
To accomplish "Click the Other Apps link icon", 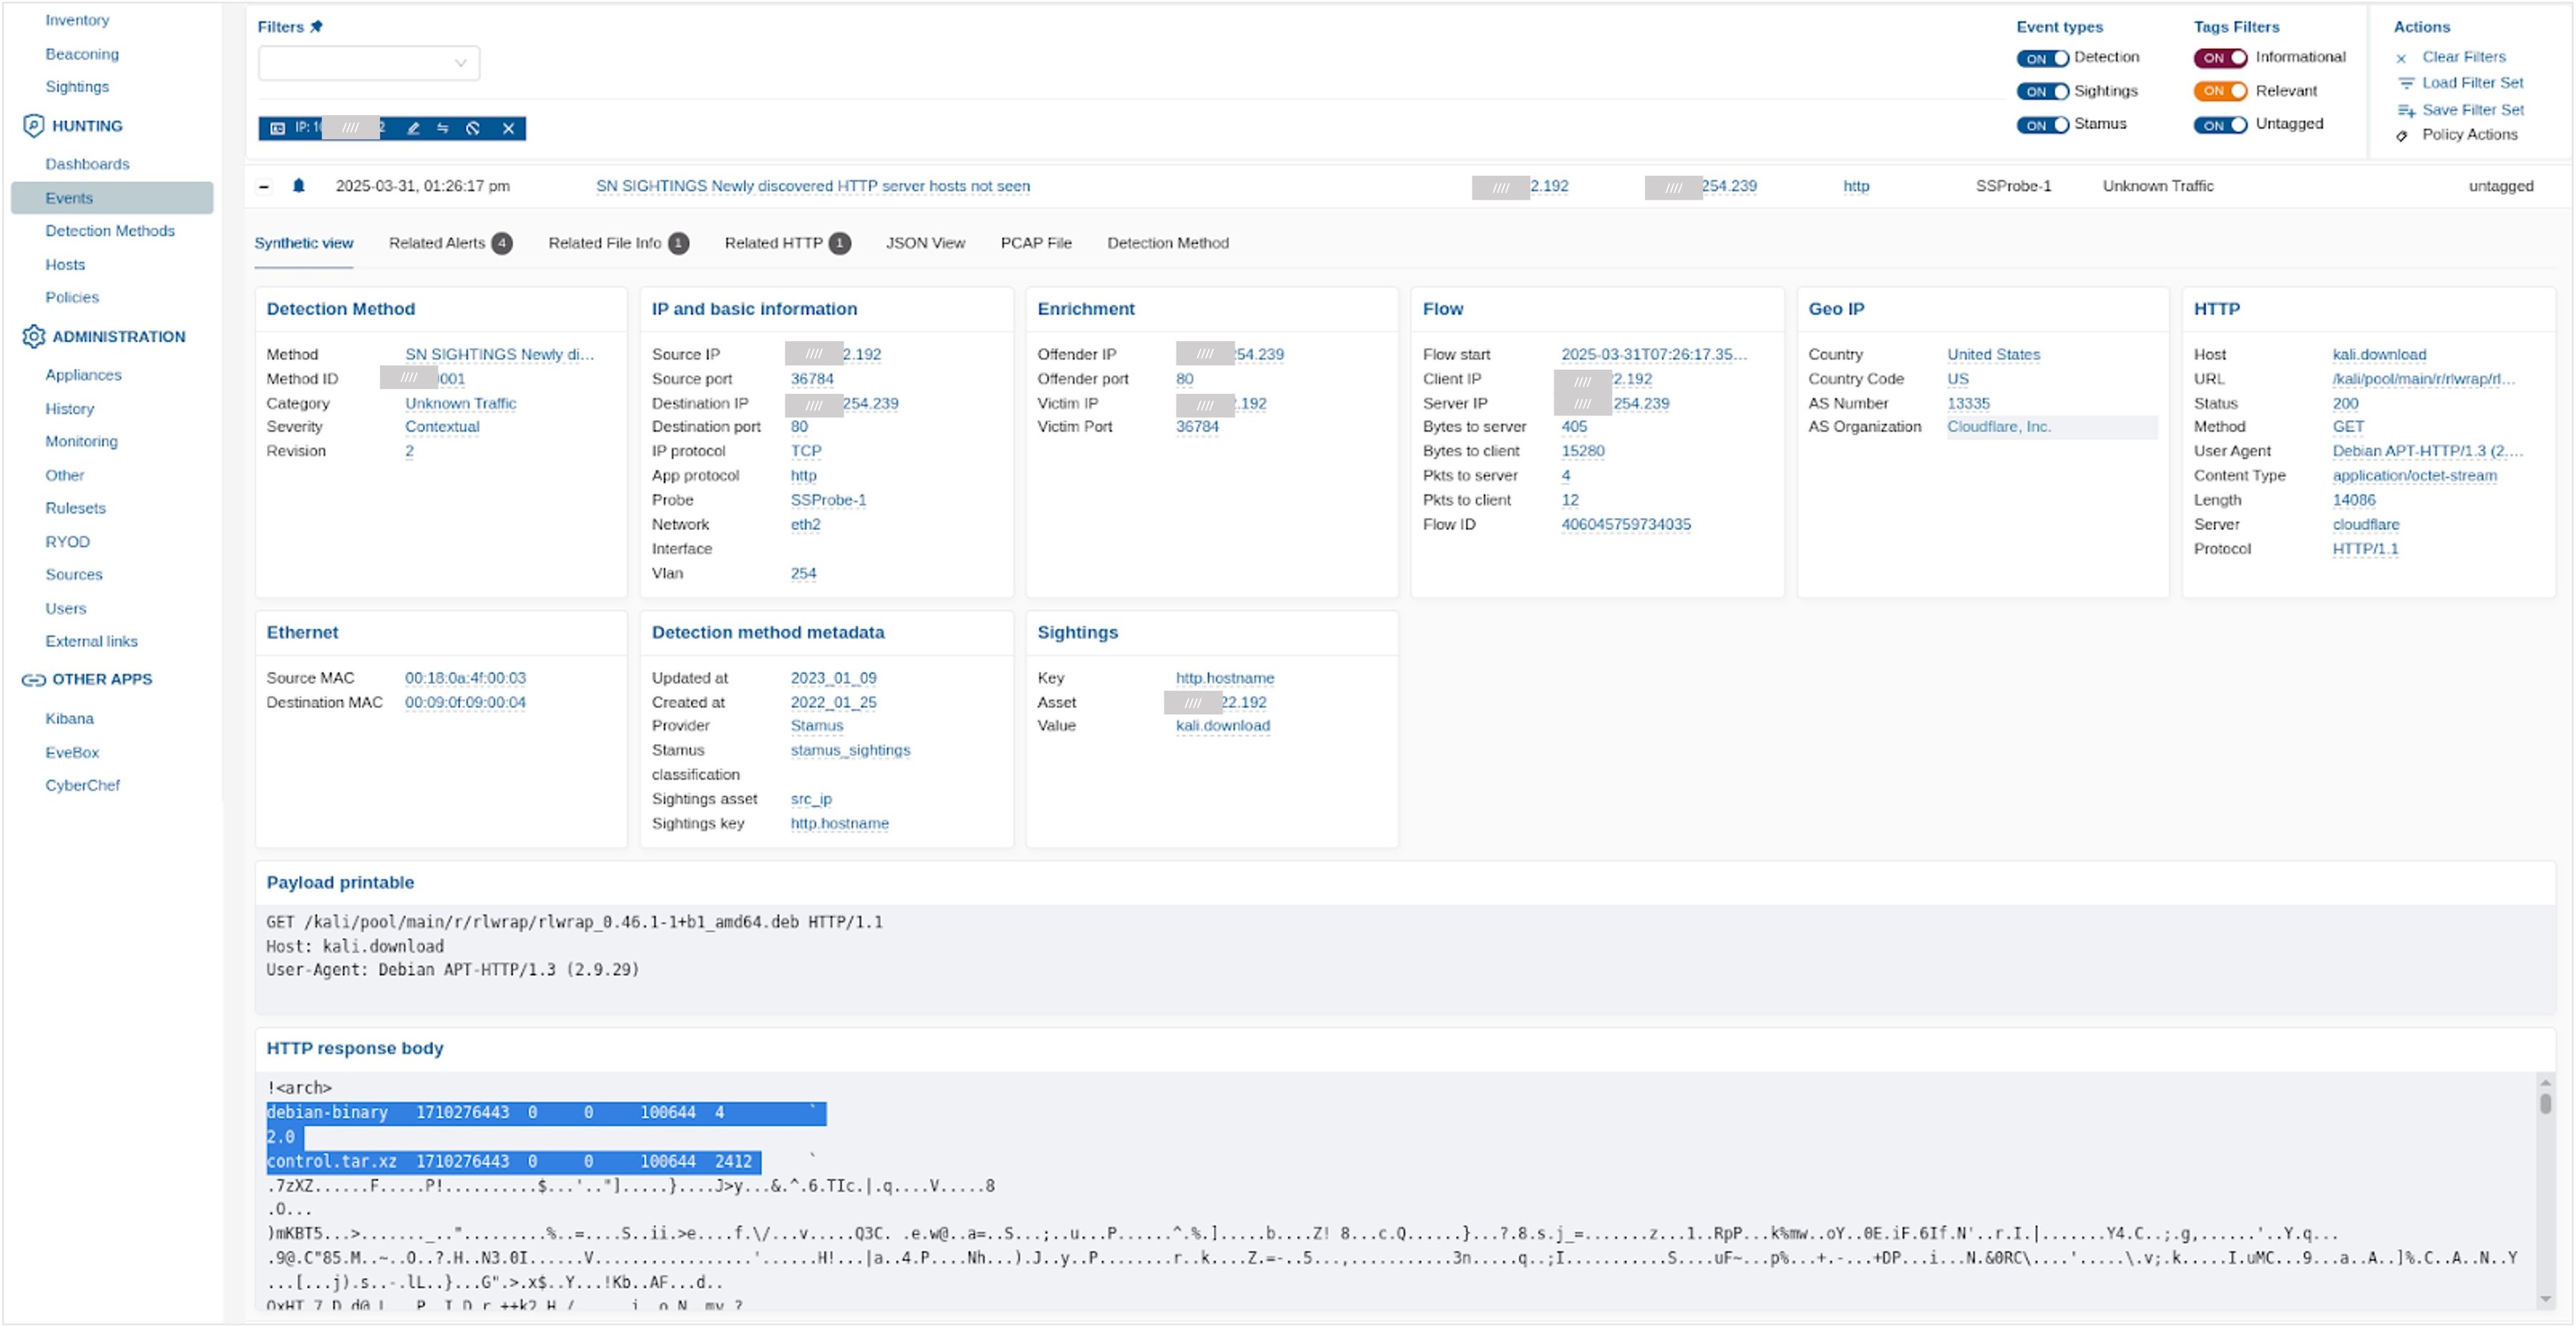I will (33, 679).
